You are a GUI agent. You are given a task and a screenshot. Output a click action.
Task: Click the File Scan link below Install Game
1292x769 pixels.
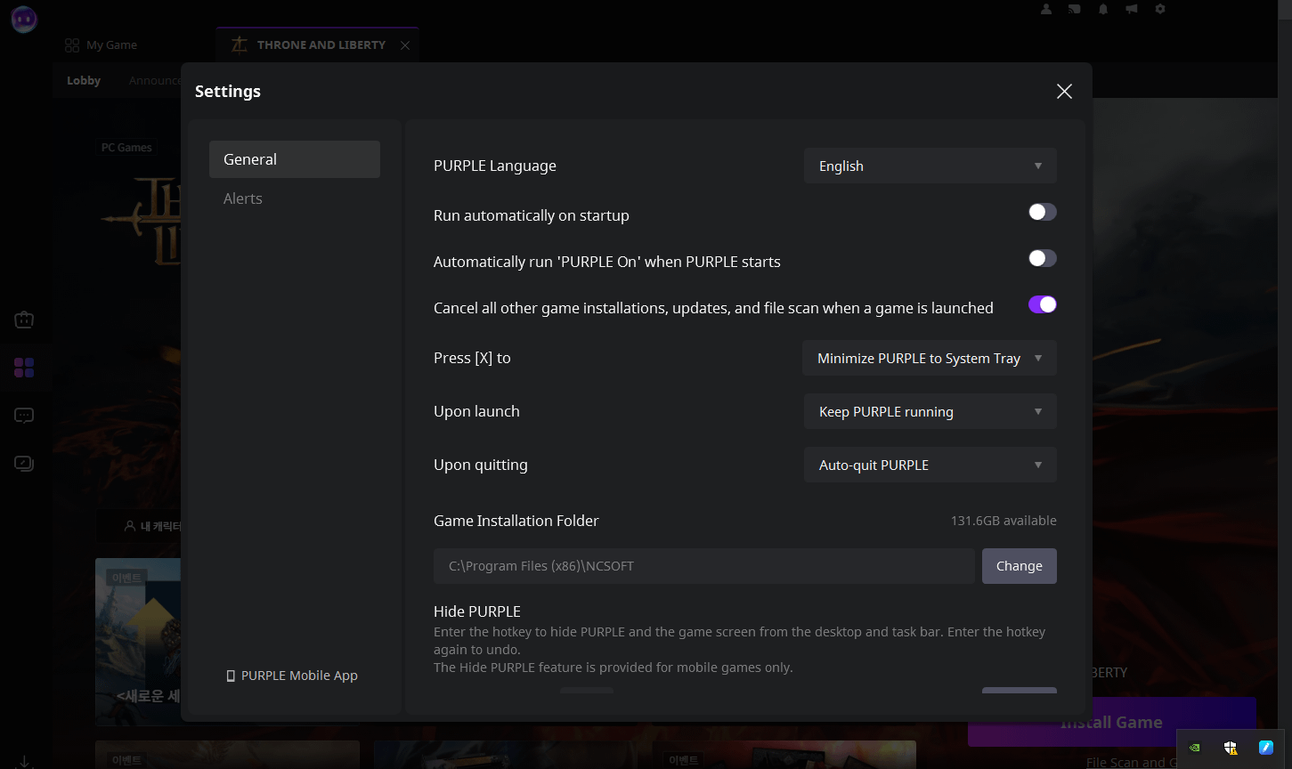click(1131, 762)
